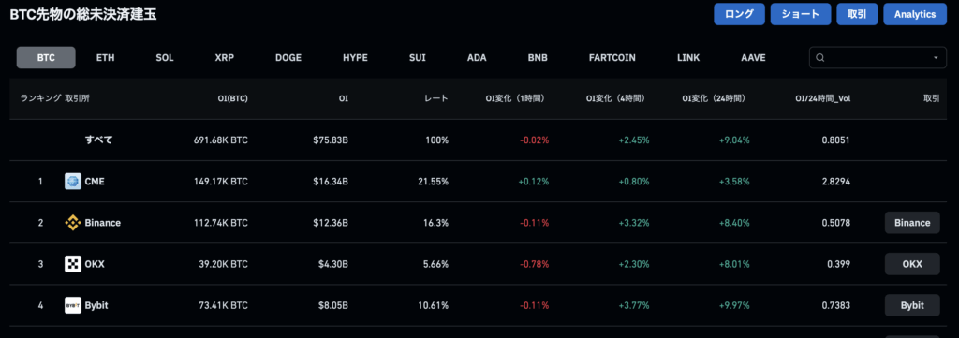Click the Bybit logo icon
This screenshot has width=959, height=338.
click(x=73, y=305)
